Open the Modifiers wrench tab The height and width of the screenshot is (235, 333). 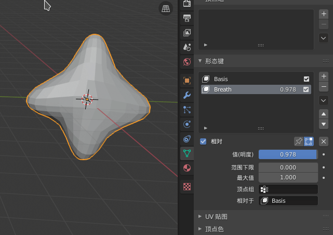point(187,95)
